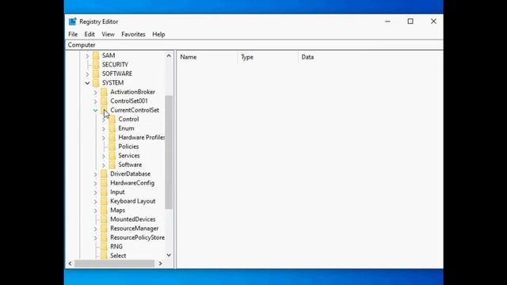Click the Select folder icon
This screenshot has height=285, width=507.
(x=104, y=256)
